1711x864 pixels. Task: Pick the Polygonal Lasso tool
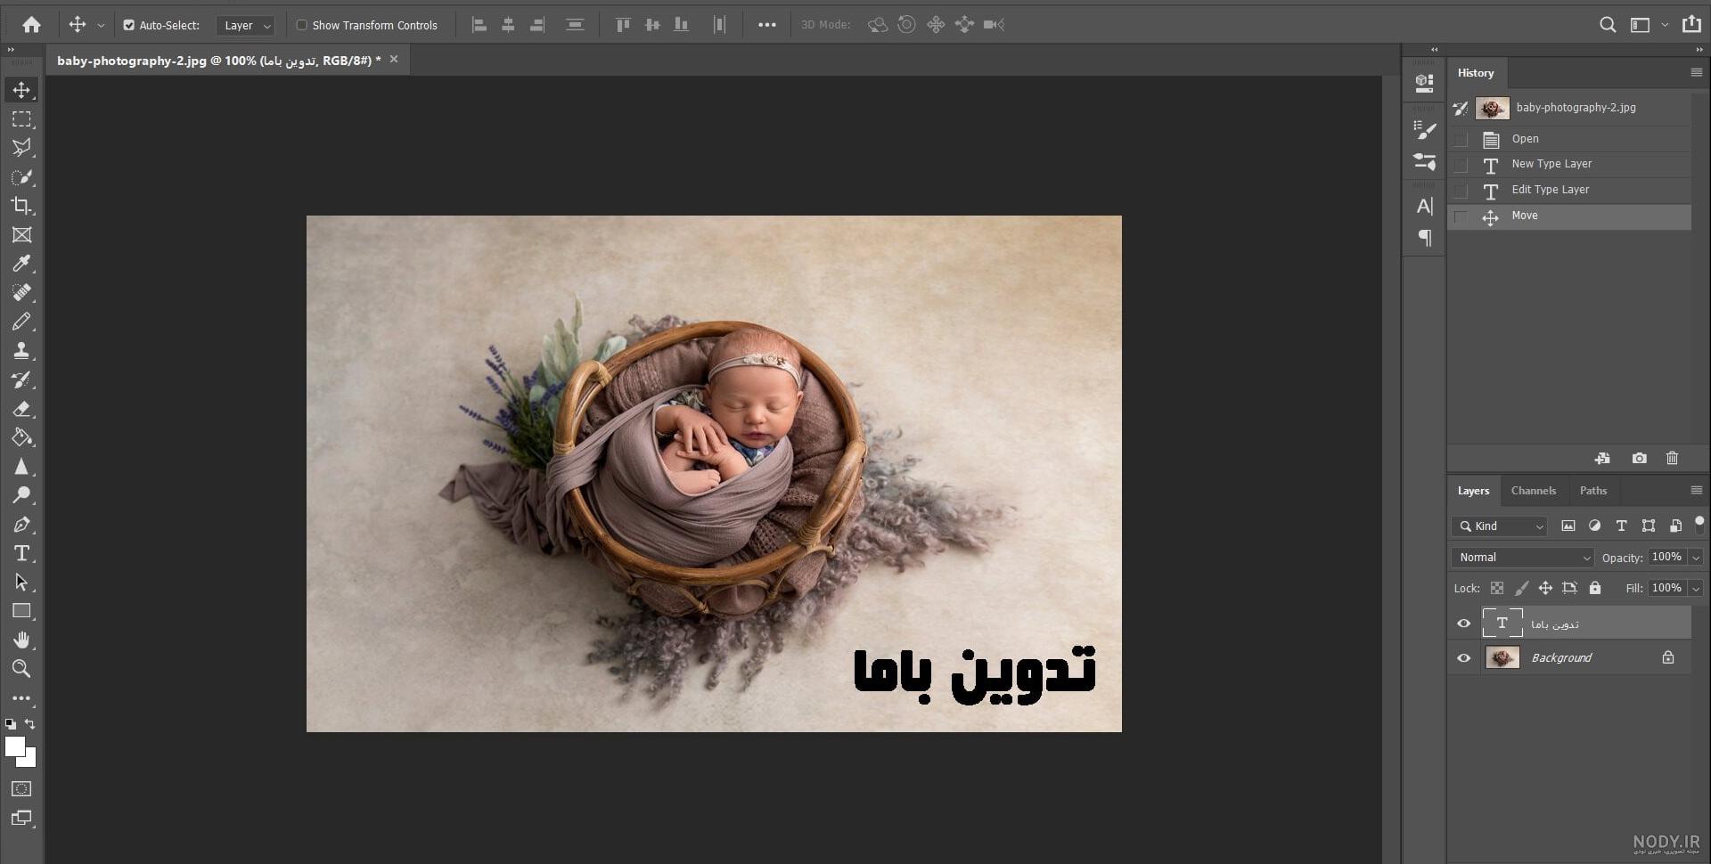tap(21, 148)
